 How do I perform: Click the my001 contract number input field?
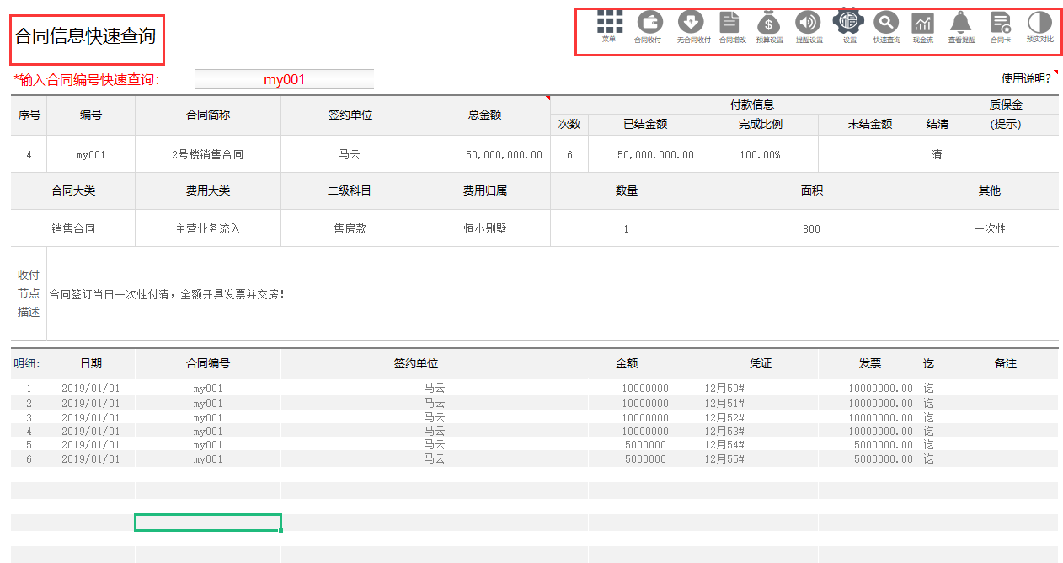point(284,78)
